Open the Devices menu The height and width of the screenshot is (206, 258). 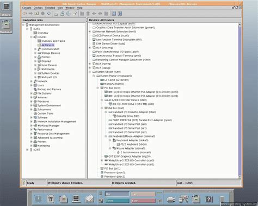38,8
